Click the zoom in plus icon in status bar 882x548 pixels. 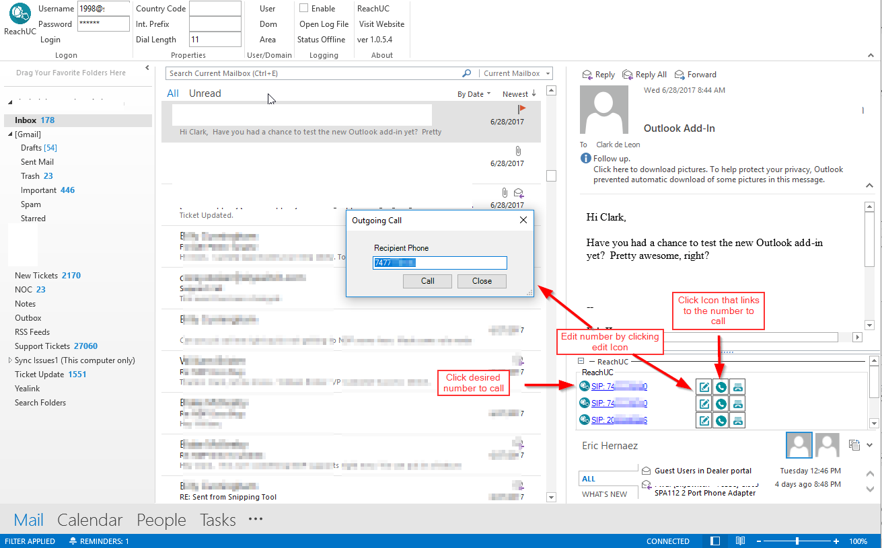point(836,541)
